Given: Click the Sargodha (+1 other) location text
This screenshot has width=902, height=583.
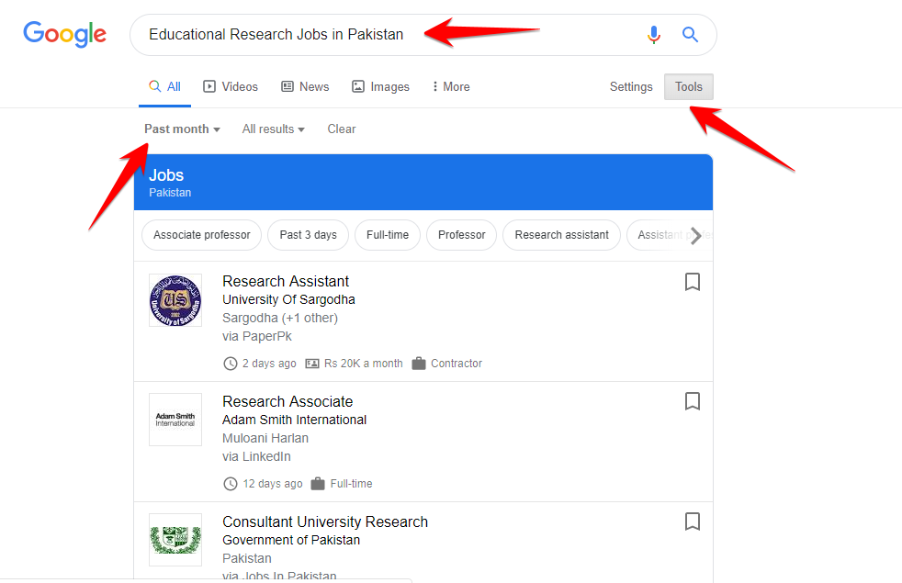Looking at the screenshot, I should pyautogui.click(x=280, y=318).
